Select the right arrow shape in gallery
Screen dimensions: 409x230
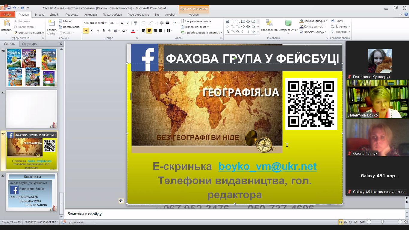click(243, 27)
